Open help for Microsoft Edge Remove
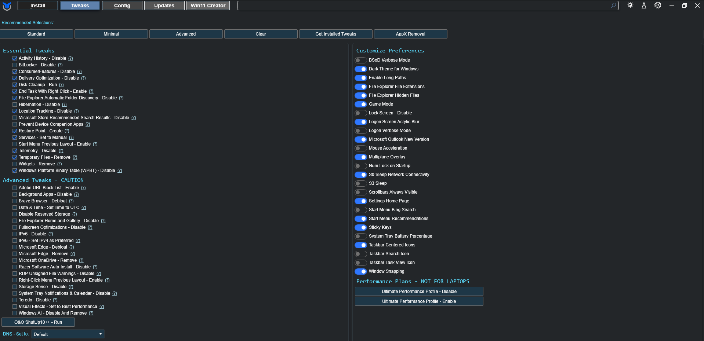Image resolution: width=704 pixels, height=341 pixels. click(x=73, y=254)
